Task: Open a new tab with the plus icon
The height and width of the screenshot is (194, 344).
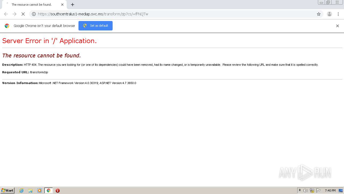Action: coord(73,5)
